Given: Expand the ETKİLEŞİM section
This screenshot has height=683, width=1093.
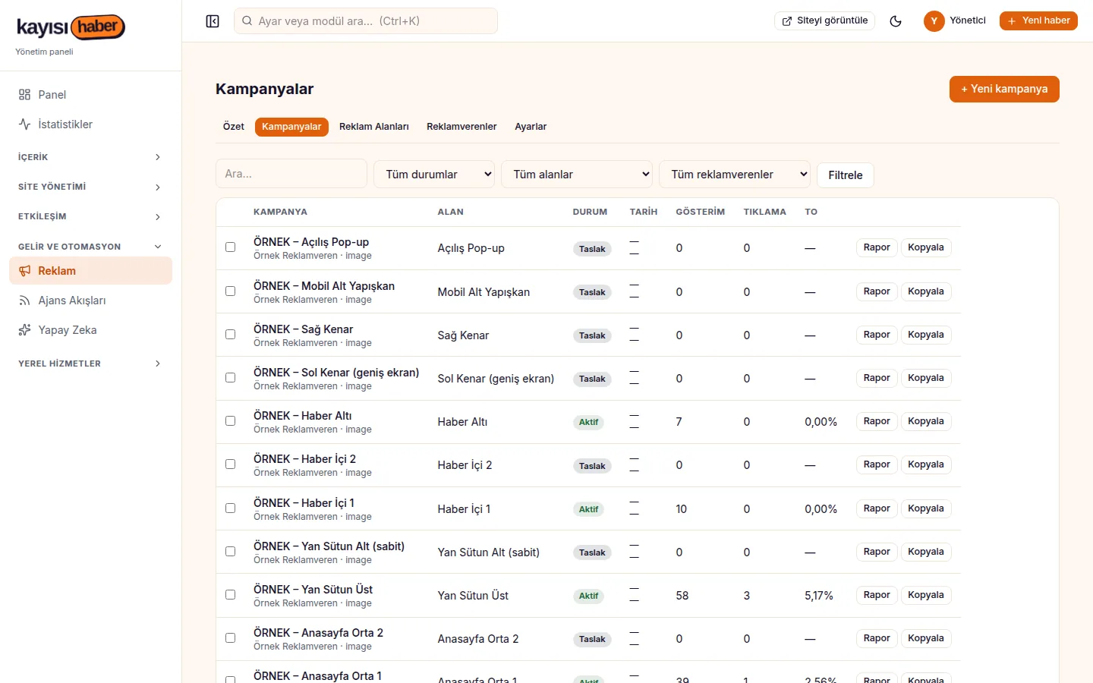Looking at the screenshot, I should point(91,216).
